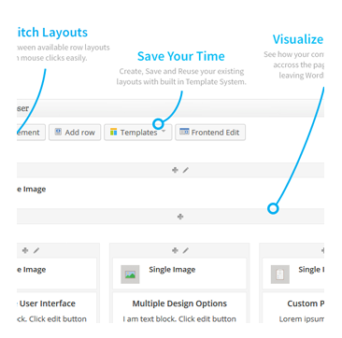Image resolution: width=342 pixels, height=338 pixels.
Task: Click the colorful Templates icon
Action: pos(113,132)
